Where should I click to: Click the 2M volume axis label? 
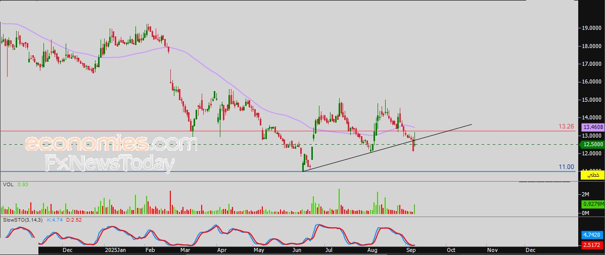click(585, 194)
